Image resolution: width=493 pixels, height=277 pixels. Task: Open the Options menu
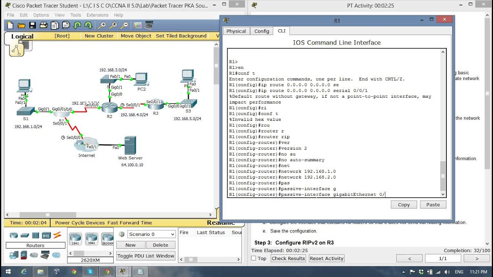coord(41,15)
